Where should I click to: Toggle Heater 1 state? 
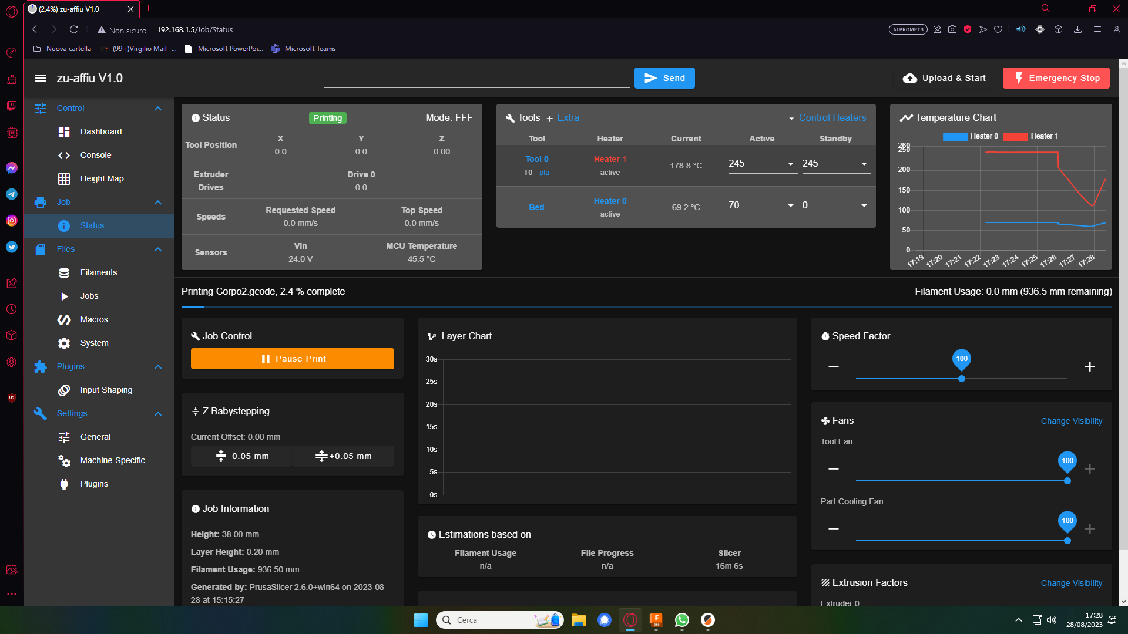610,159
